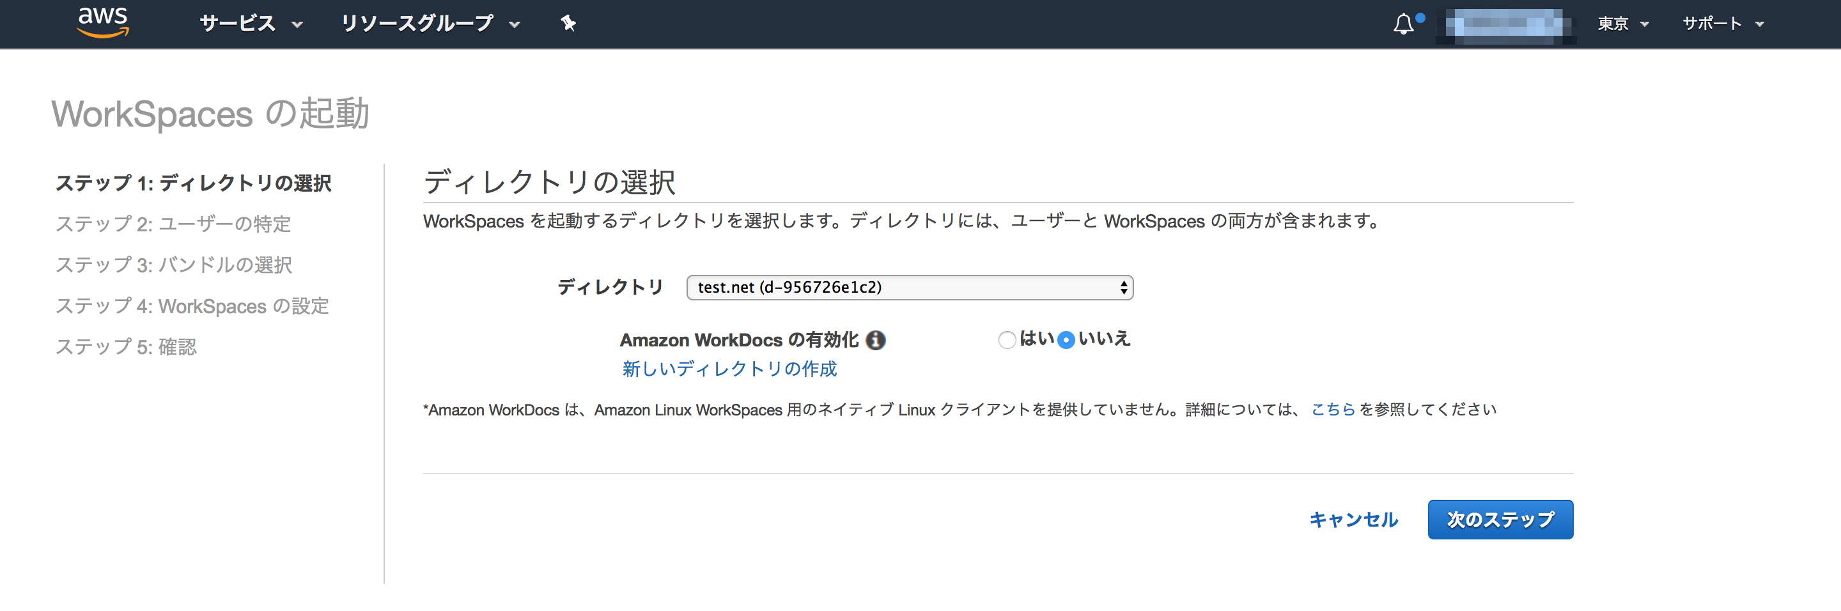The width and height of the screenshot is (1841, 611).
Task: Click the directory selector stepper arrows
Action: (1124, 287)
